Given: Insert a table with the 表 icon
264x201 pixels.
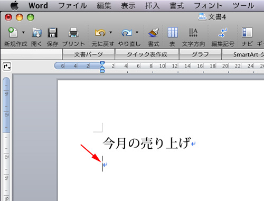Looking at the screenshot, I should click(173, 32).
